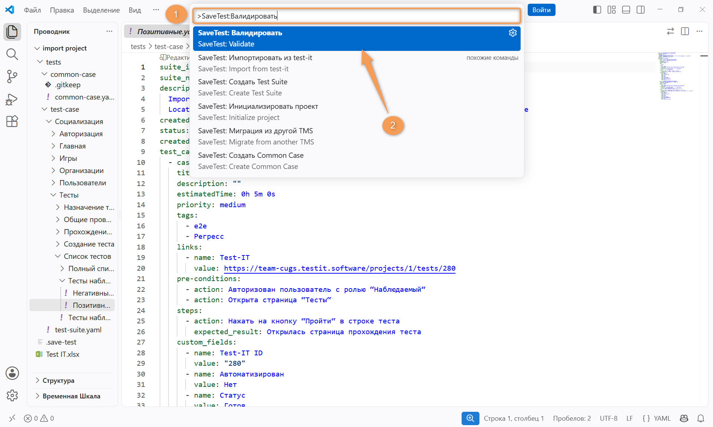Change YAML language mode in status bar

662,418
